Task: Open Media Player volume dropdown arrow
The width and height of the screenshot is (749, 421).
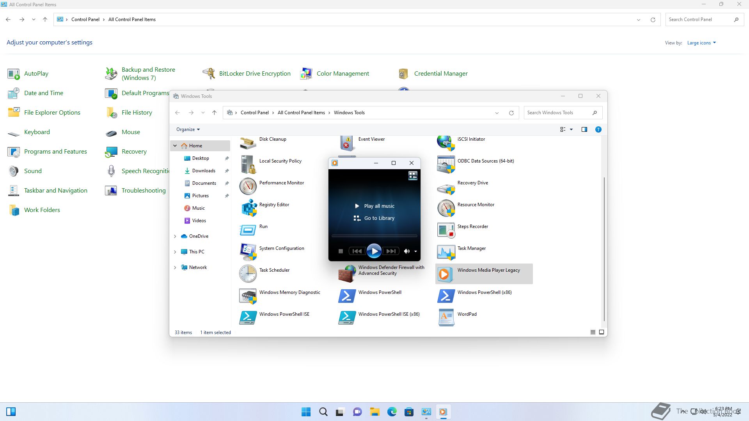Action: coord(416,251)
